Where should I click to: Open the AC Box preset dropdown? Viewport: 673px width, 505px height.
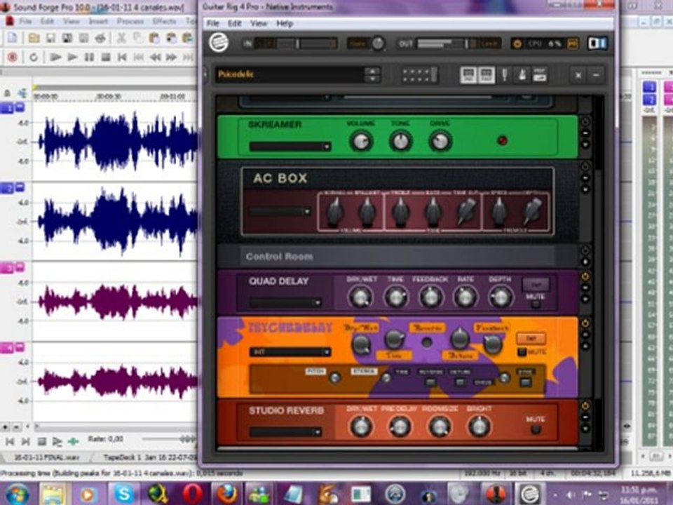(280, 211)
